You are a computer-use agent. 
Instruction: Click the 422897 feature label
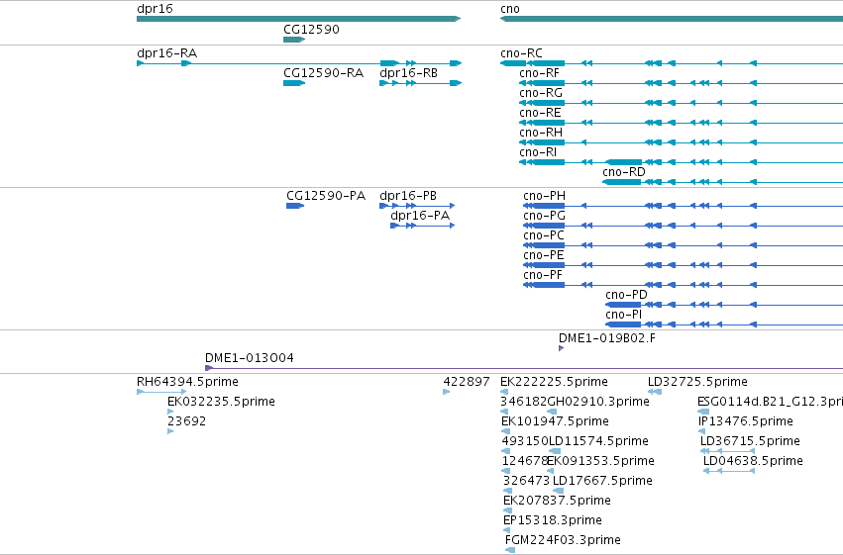[467, 382]
